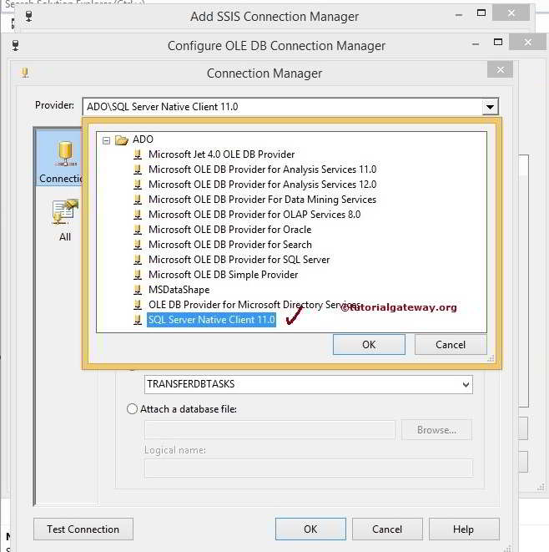The height and width of the screenshot is (552, 549).
Task: Click Configure OLE DB Connection Manager window icon
Action: click(15, 45)
